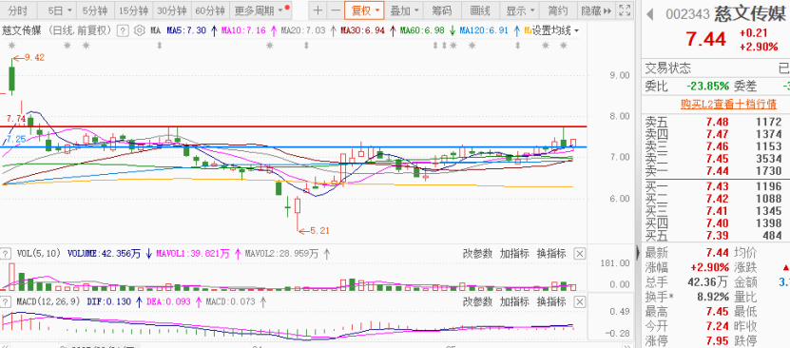Open the fullscreen expand icon
Viewport: 790px width, 348px height.
pos(625,10)
